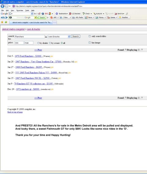Open the Tools menu
The image size is (147, 174).
[27, 10]
